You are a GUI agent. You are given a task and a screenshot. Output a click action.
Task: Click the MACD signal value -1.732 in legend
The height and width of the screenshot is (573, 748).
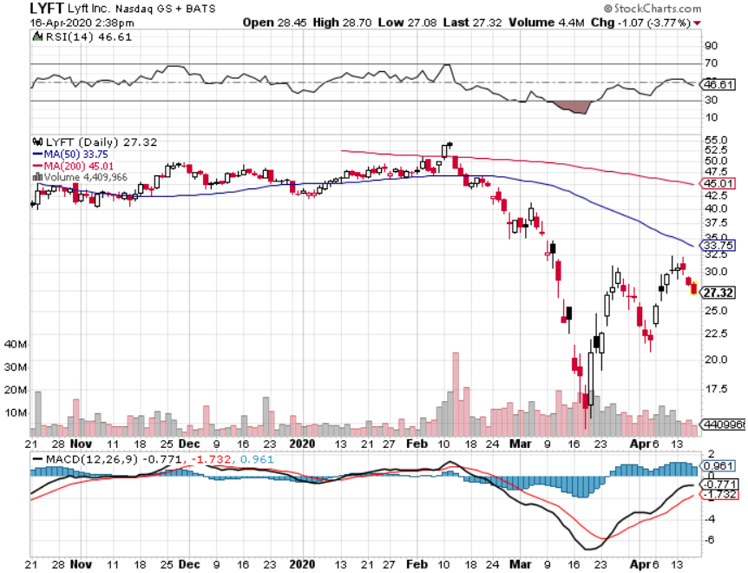(212, 459)
